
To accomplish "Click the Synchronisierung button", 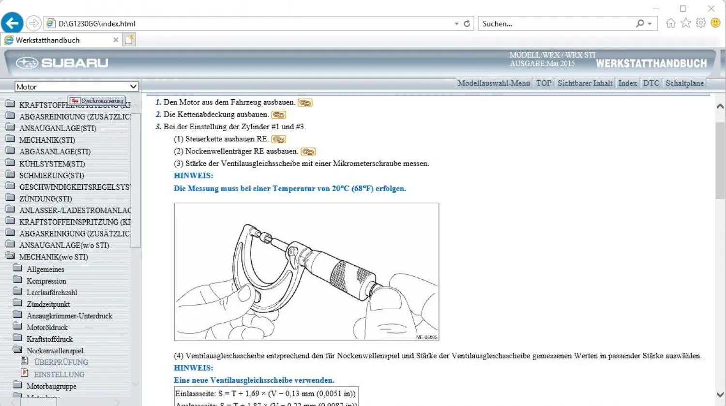I will click(x=97, y=101).
